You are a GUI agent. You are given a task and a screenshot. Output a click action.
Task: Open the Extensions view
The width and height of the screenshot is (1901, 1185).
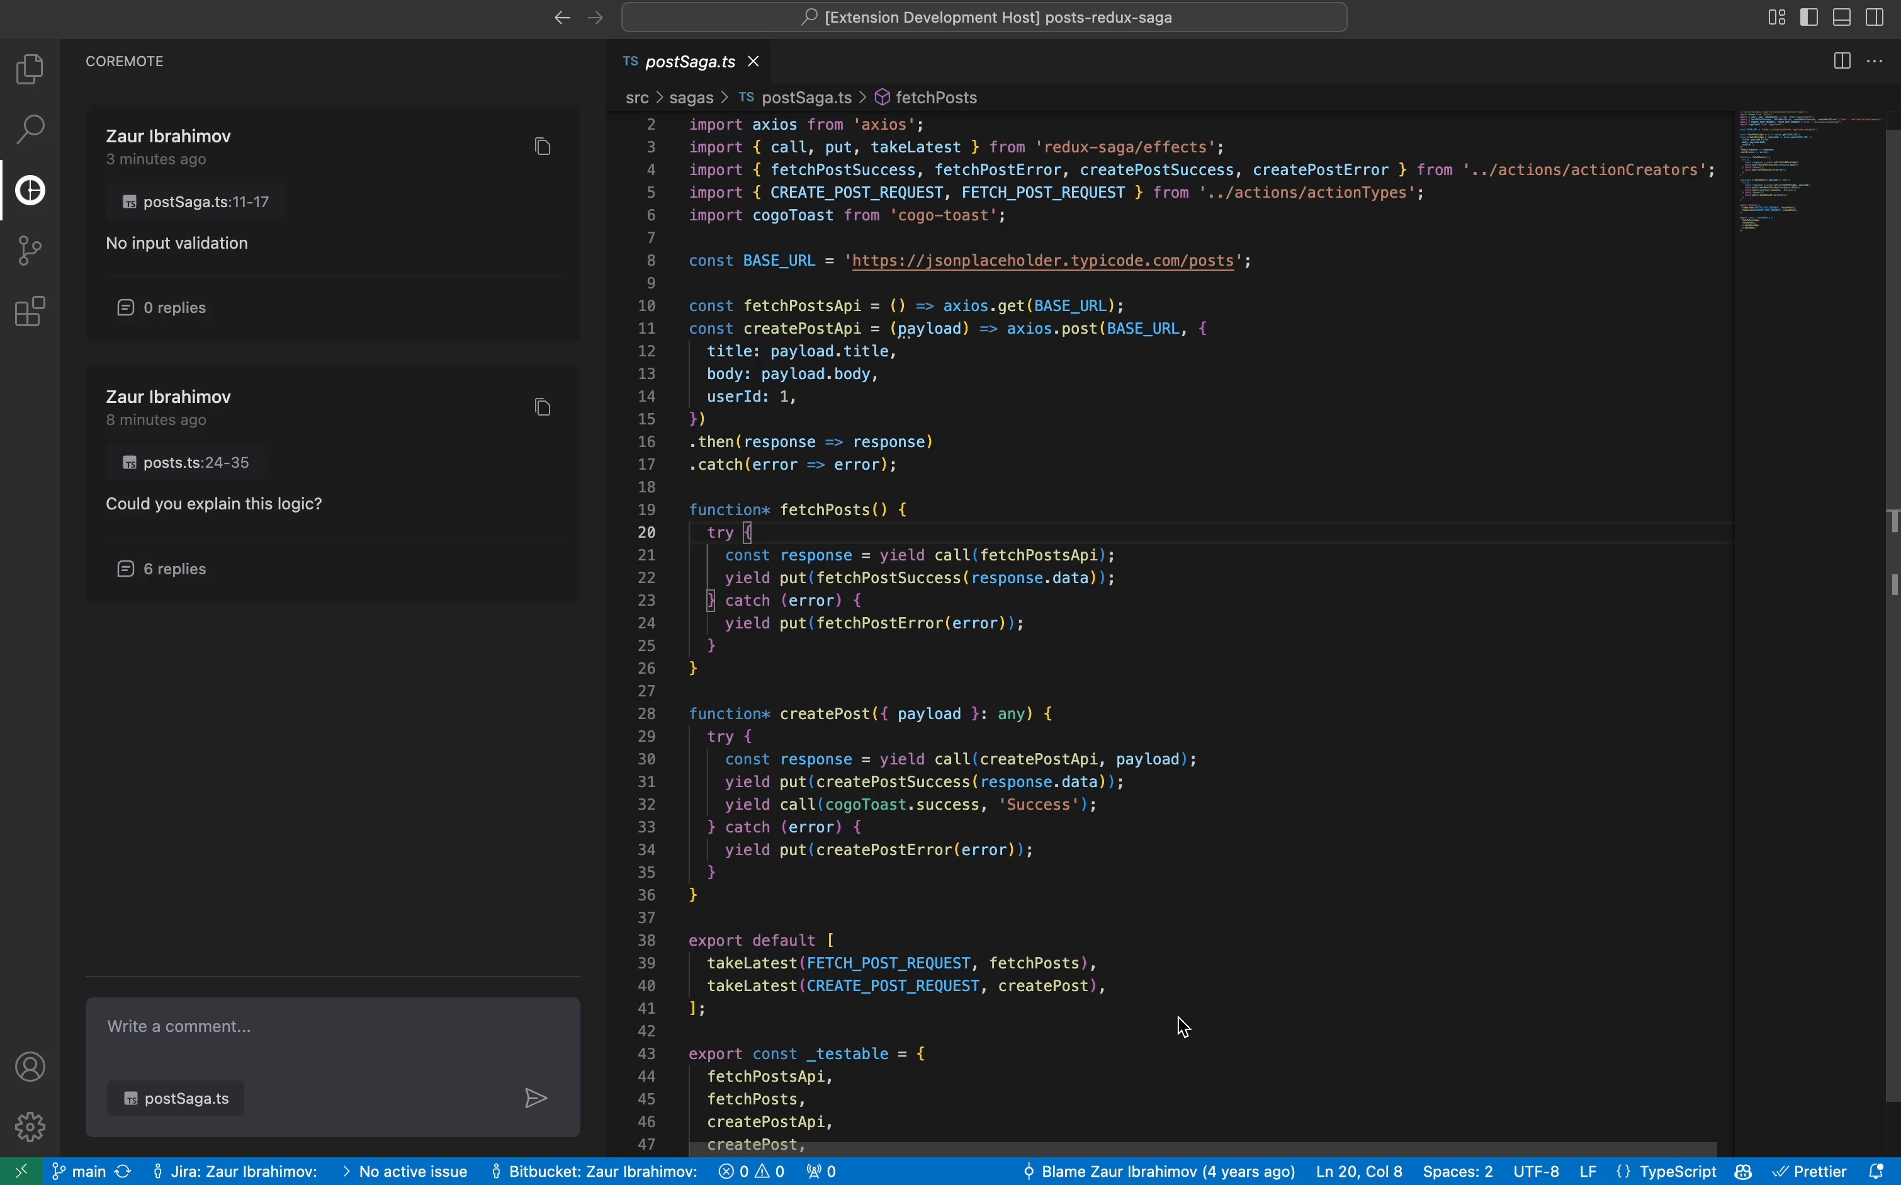[x=30, y=311]
